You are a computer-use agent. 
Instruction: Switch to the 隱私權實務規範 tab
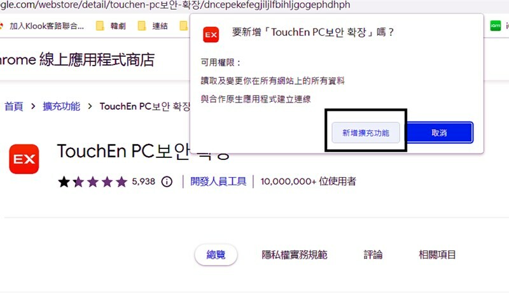pyautogui.click(x=295, y=255)
